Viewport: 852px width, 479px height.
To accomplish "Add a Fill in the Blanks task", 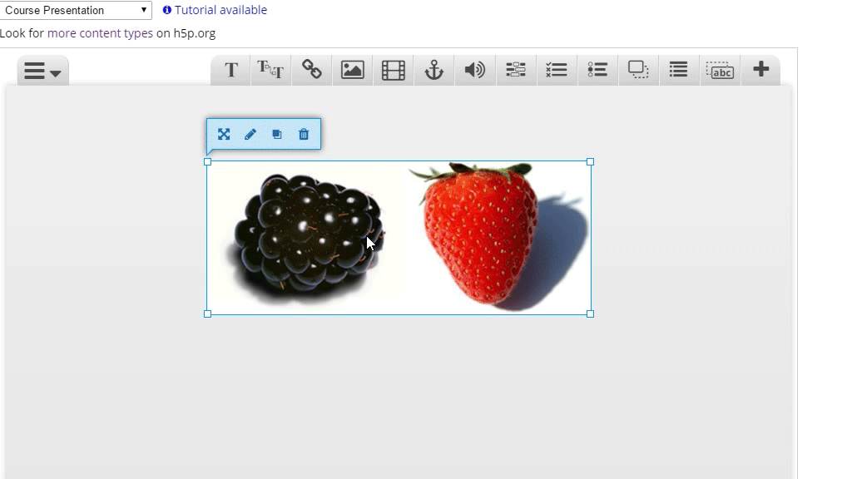I will click(x=516, y=70).
